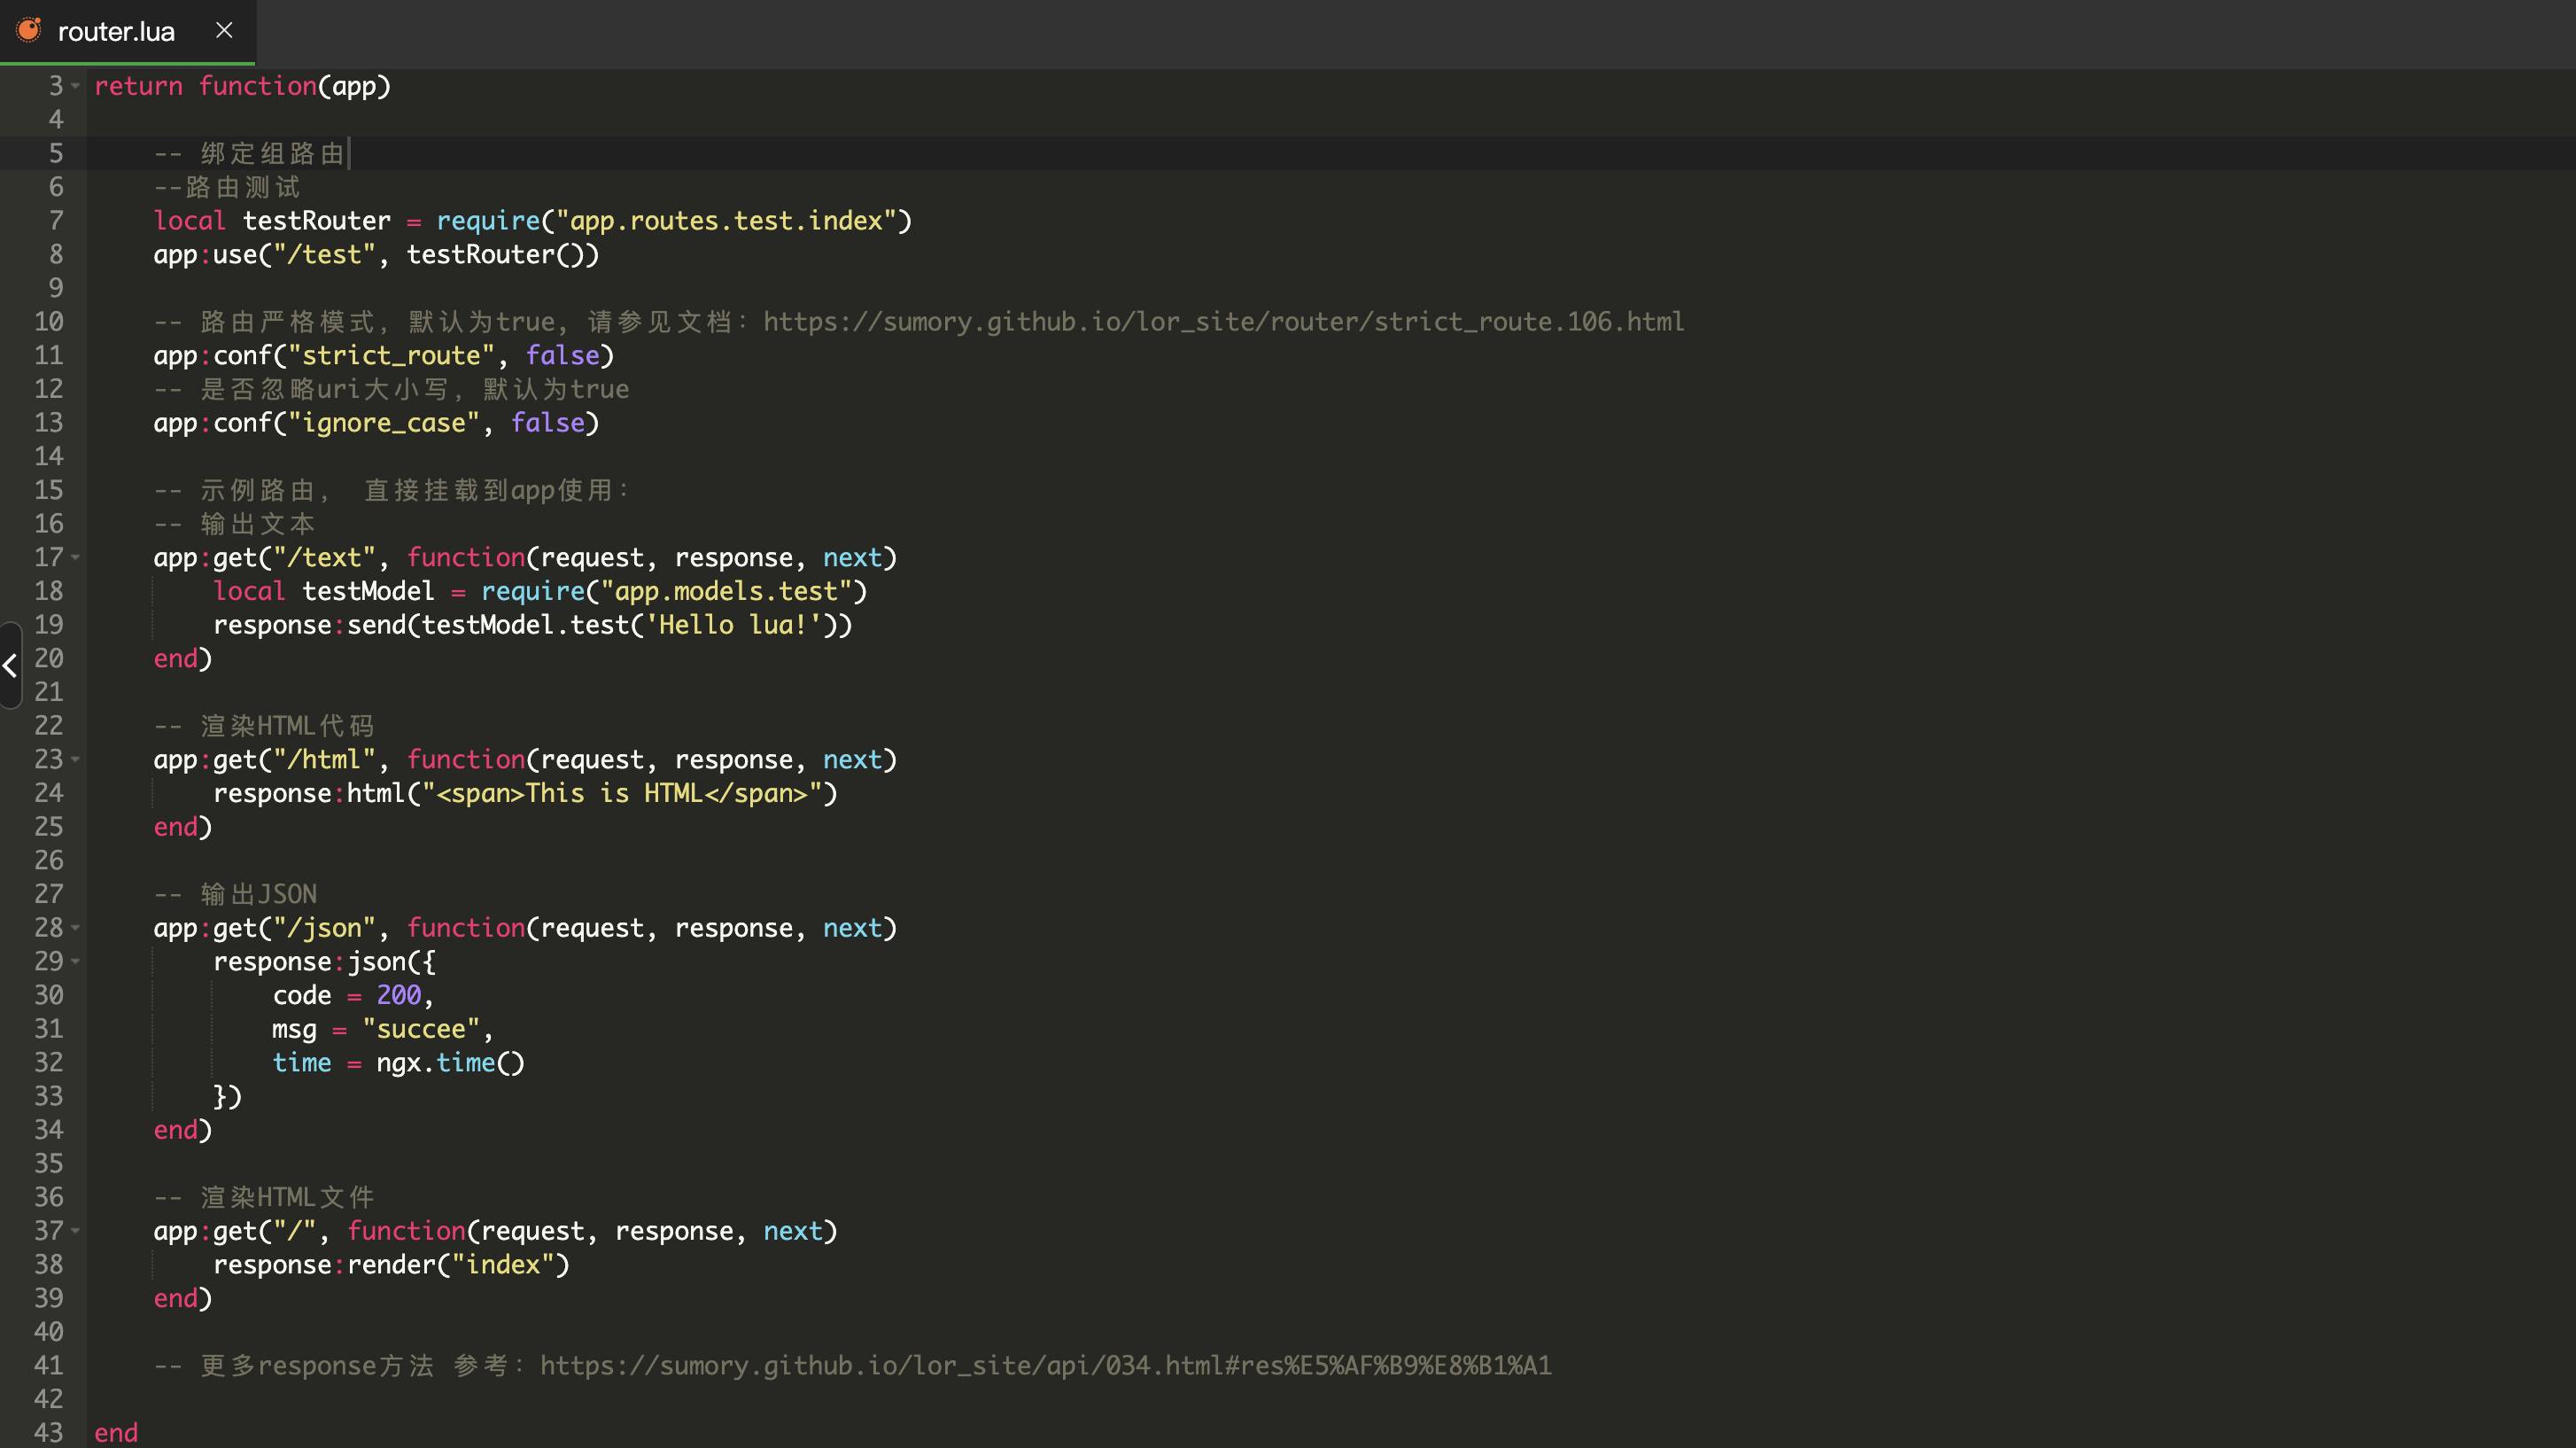Collapse the fold arrow at line 37
The width and height of the screenshot is (2576, 1448).
click(76, 1231)
